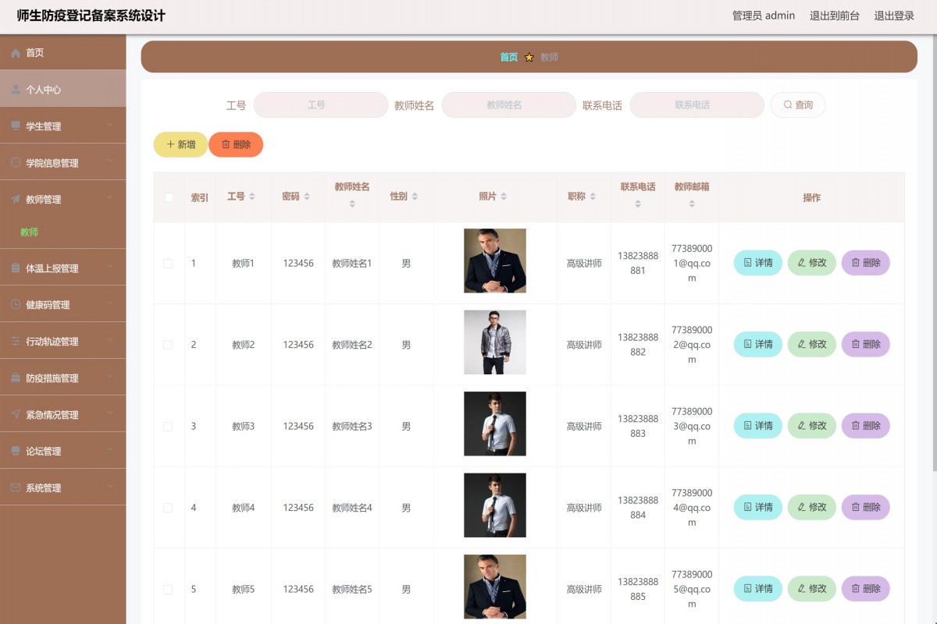This screenshot has height=624, width=937.
Task: Click the 新增 add button
Action: click(x=180, y=144)
